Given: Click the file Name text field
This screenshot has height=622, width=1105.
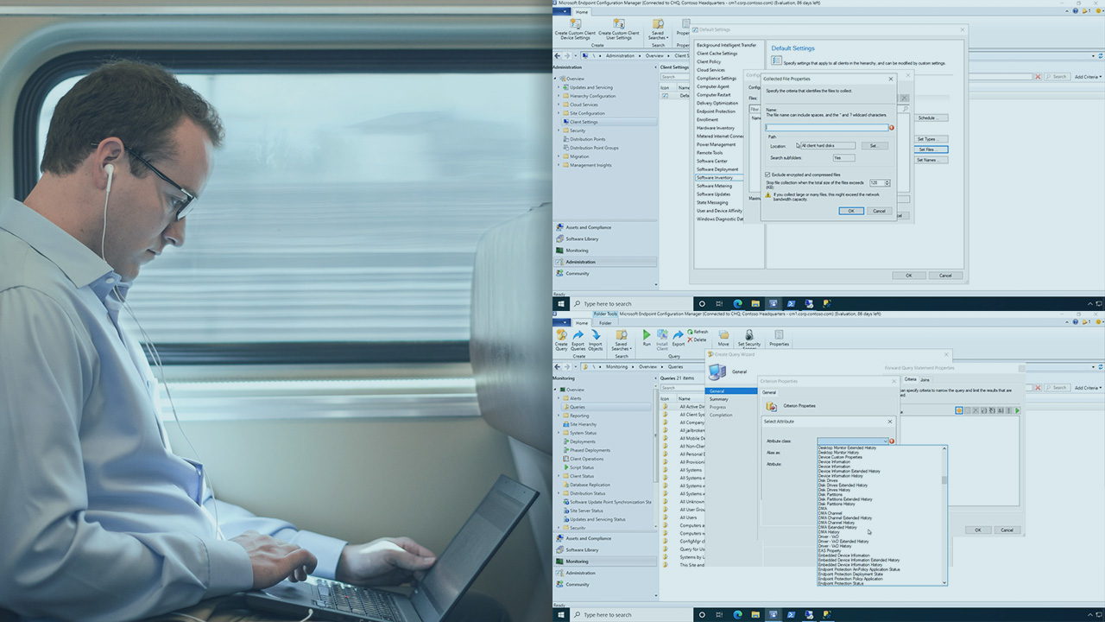Looking at the screenshot, I should coord(826,128).
